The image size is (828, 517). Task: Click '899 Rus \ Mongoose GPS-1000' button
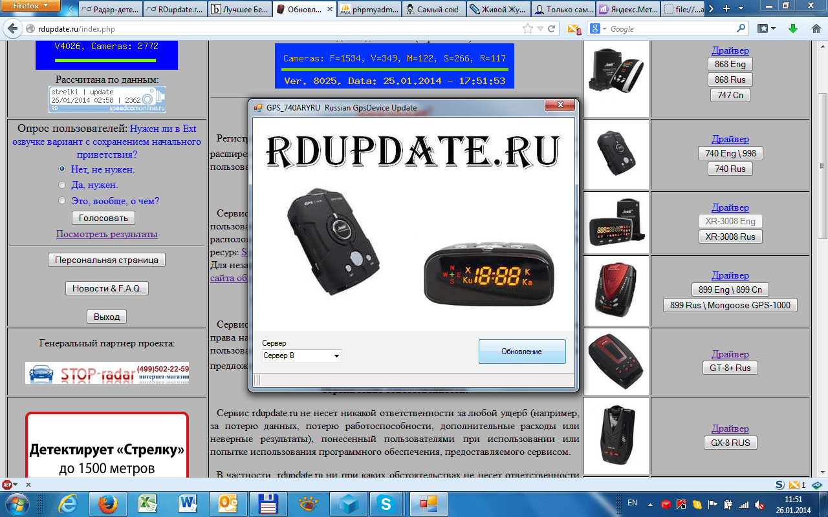[x=730, y=305]
